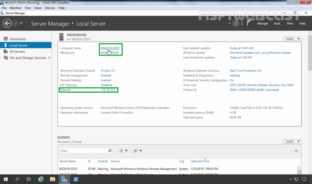Click Windows Defender Firewall Private: On link
Viewport: 312px width, 184px height.
[x=108, y=70]
